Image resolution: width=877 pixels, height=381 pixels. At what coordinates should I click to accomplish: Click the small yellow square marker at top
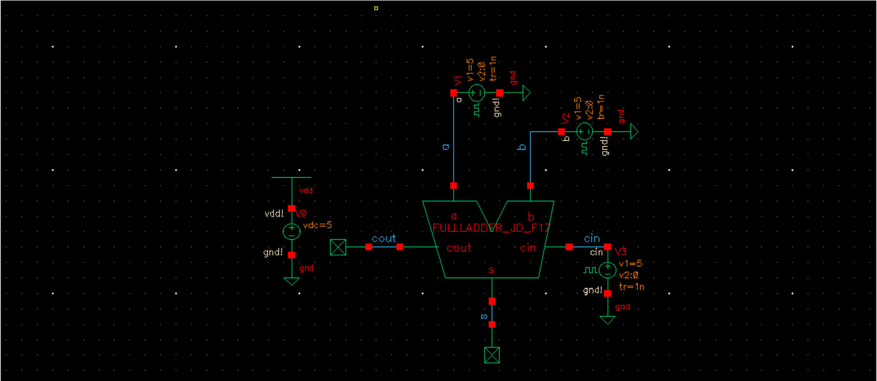[x=376, y=8]
